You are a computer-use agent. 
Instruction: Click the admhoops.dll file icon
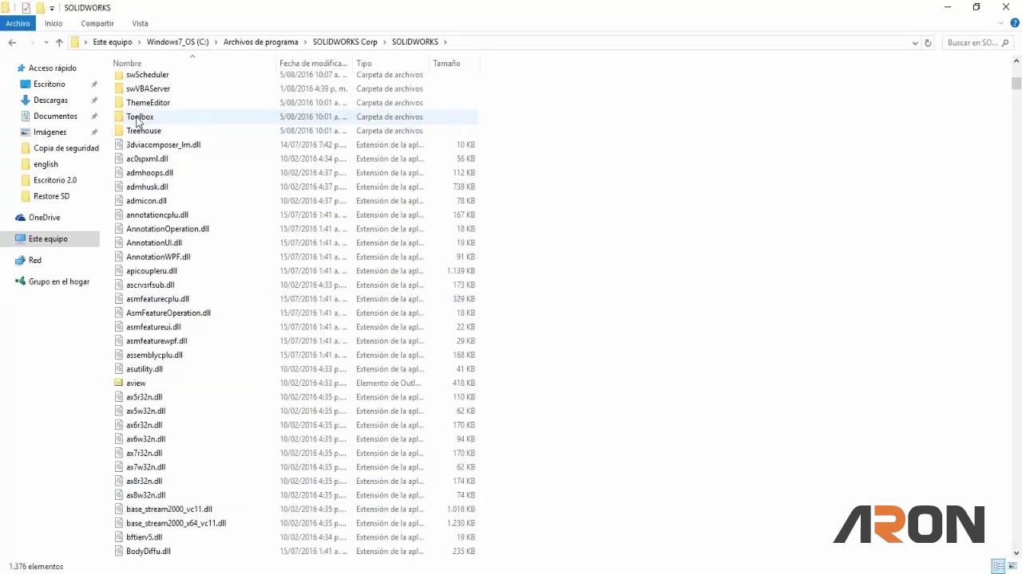point(119,173)
